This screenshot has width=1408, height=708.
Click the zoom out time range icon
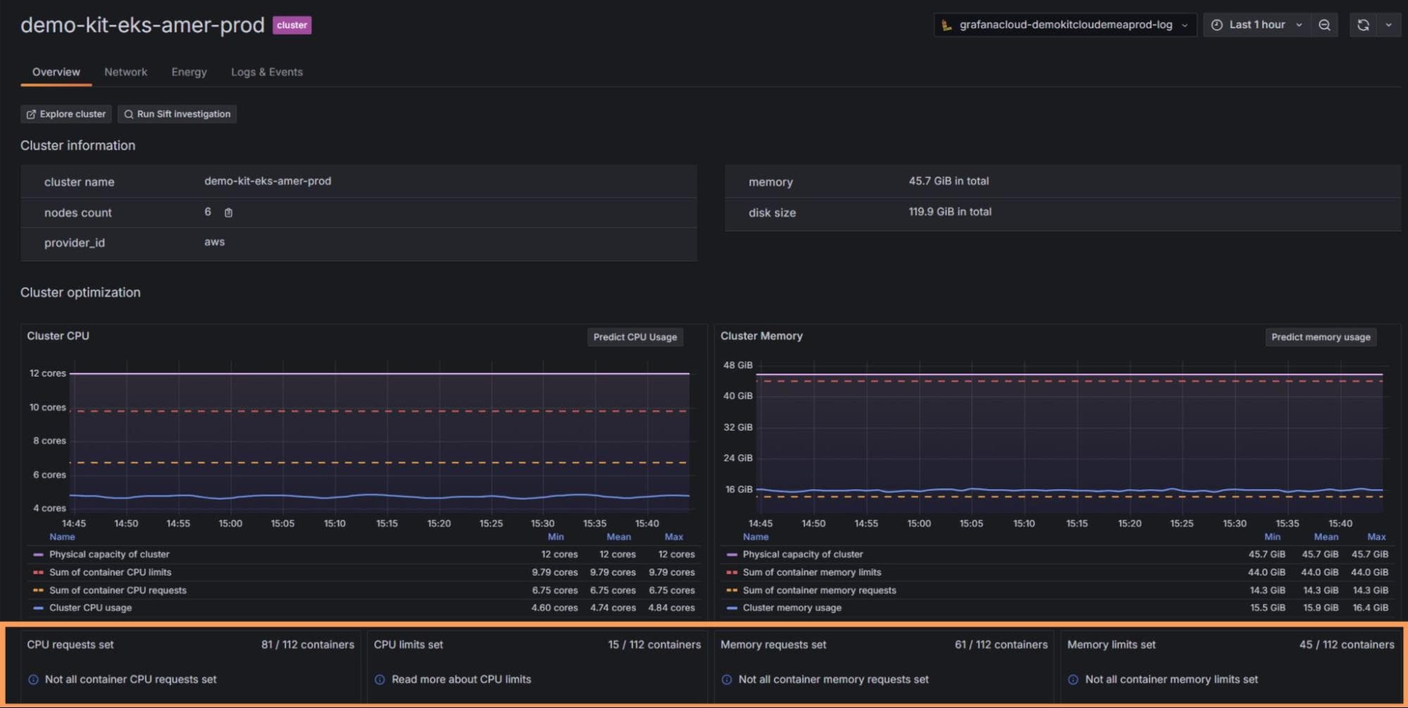(1324, 25)
